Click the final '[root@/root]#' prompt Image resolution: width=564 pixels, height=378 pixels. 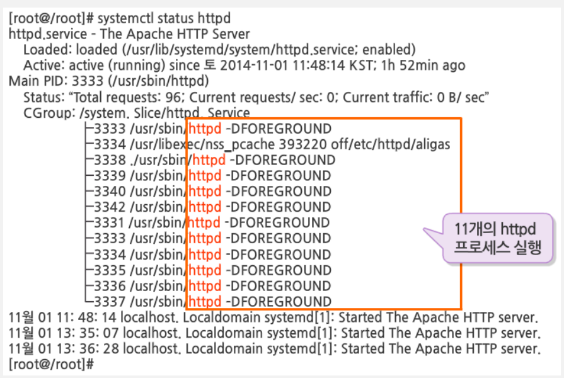[x=51, y=364]
